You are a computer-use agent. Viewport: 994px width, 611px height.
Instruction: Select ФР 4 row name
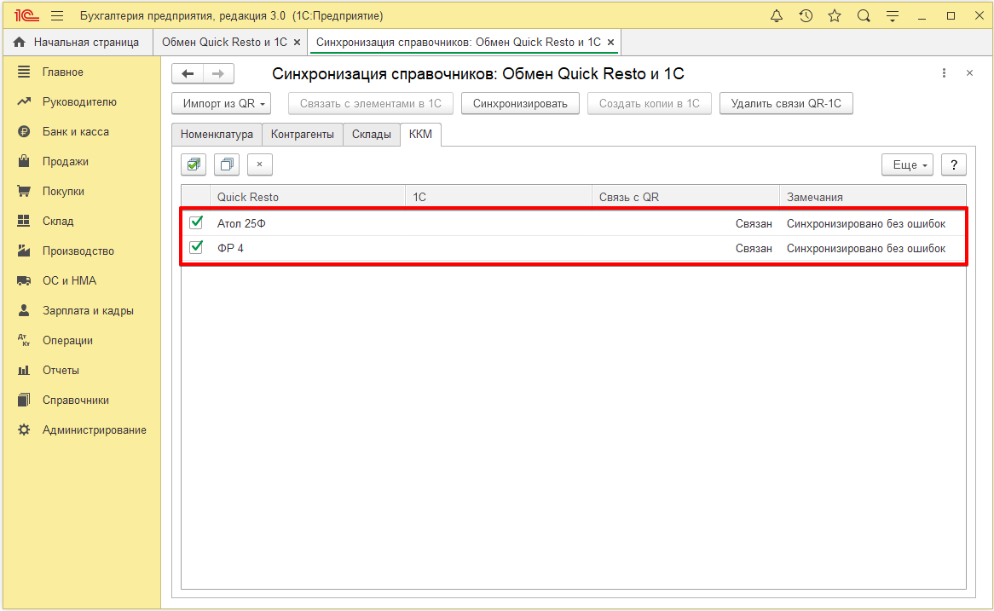click(x=230, y=249)
